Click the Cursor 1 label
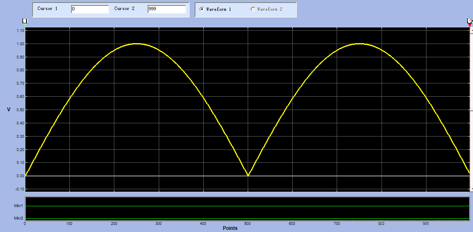473x232 pixels. [47, 9]
